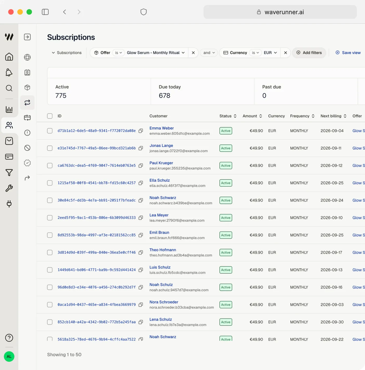
Task: Open the blocked circle-slash icon
Action: coord(27,148)
